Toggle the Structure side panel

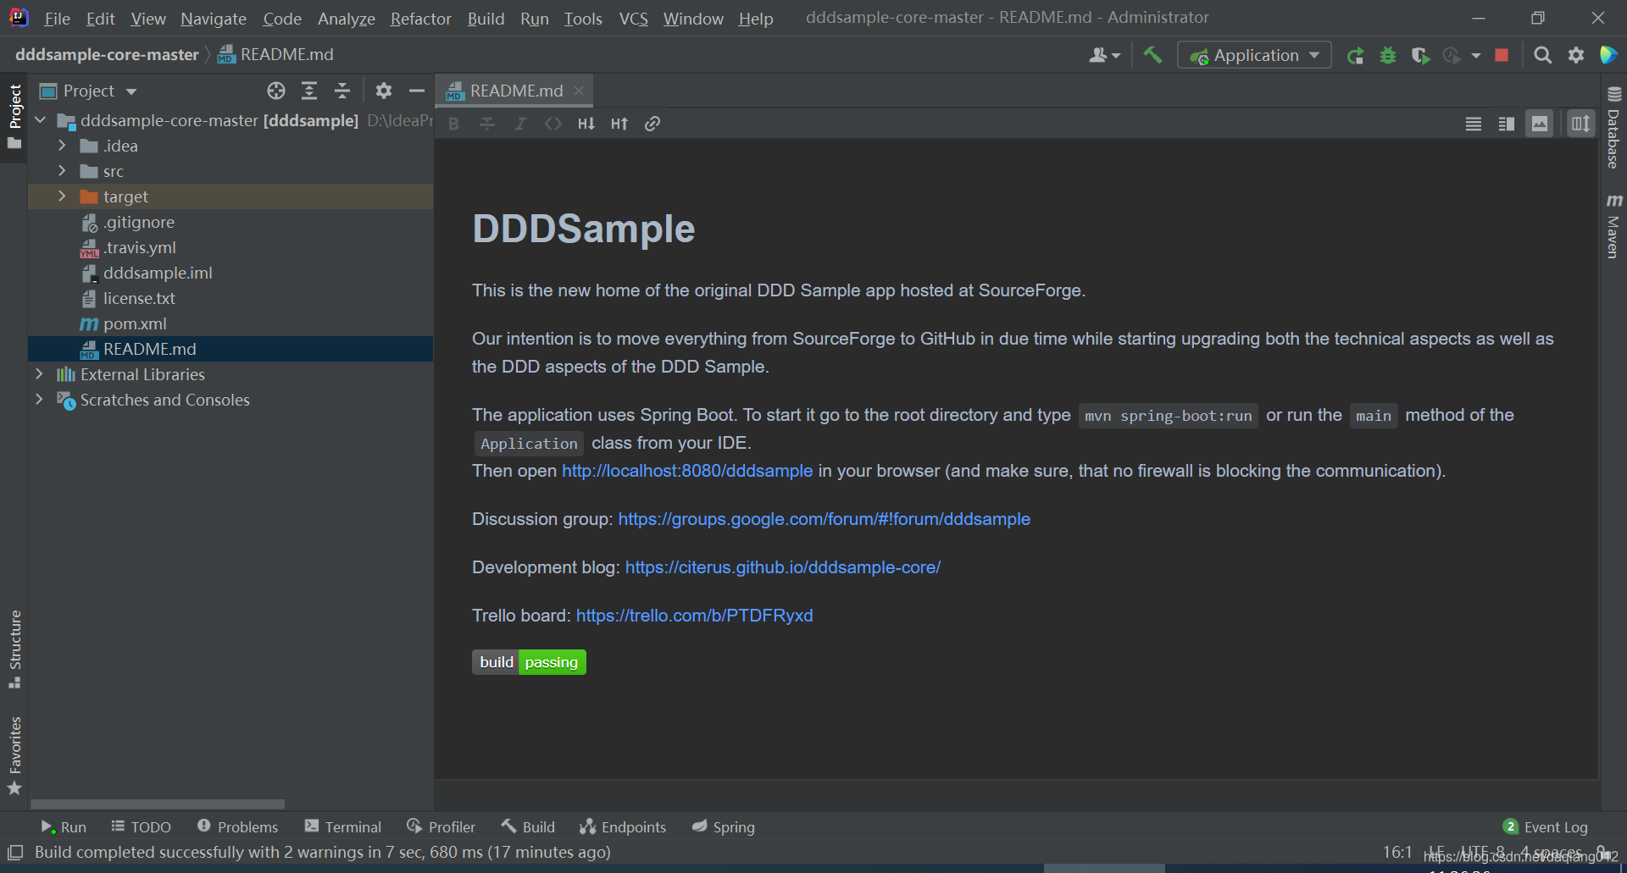coord(14,649)
